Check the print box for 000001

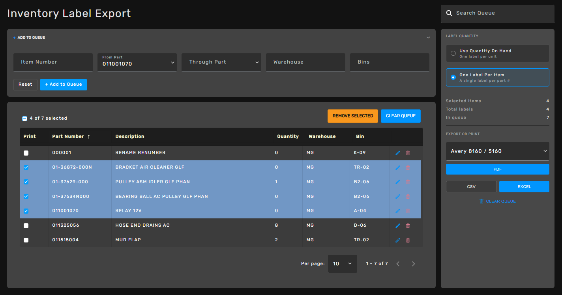(26, 153)
